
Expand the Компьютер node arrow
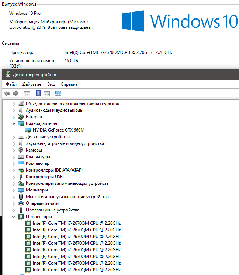pos(14,164)
